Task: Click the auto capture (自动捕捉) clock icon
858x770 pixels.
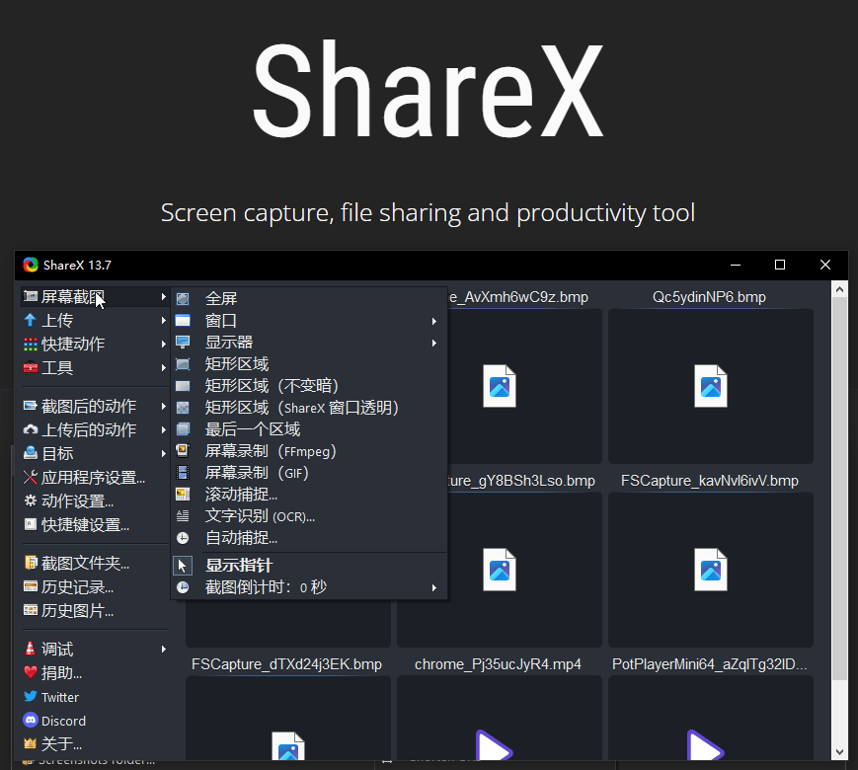Action: [183, 538]
